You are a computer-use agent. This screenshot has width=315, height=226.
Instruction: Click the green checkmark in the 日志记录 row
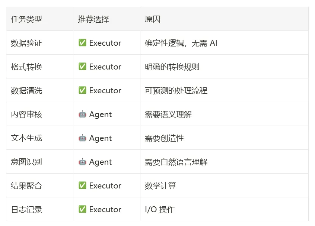click(82, 209)
